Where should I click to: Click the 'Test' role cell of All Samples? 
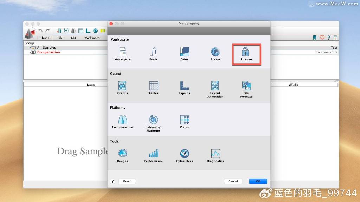pos(334,48)
